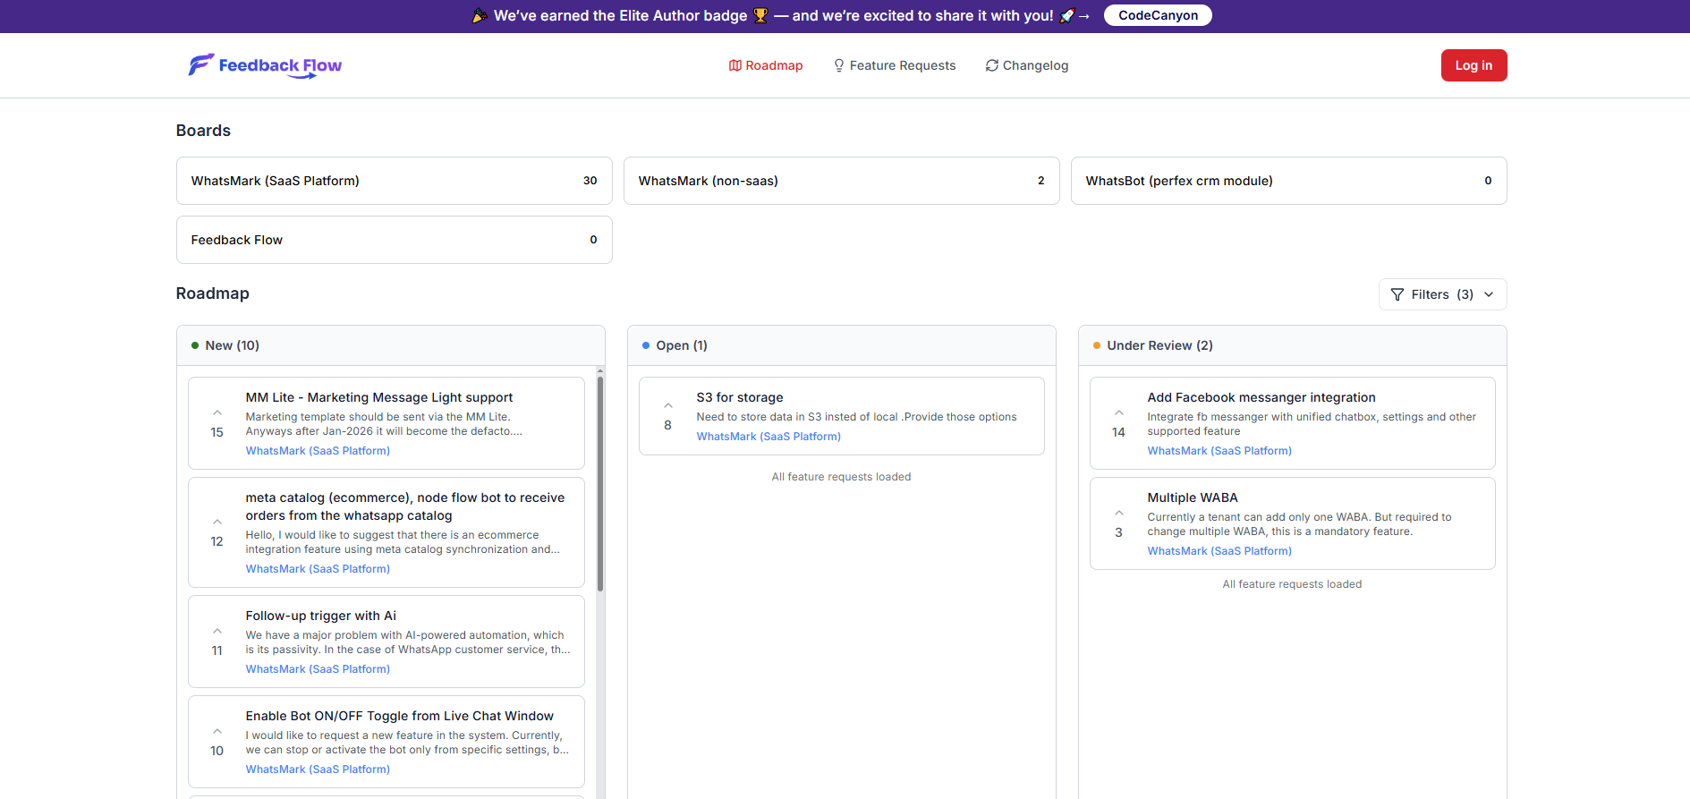Click the New (10) column header
The height and width of the screenshot is (799, 1690).
coord(391,345)
